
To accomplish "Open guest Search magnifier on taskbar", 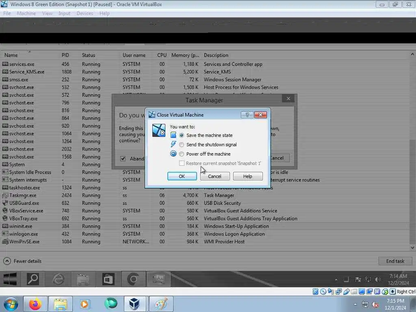I will (33, 279).
